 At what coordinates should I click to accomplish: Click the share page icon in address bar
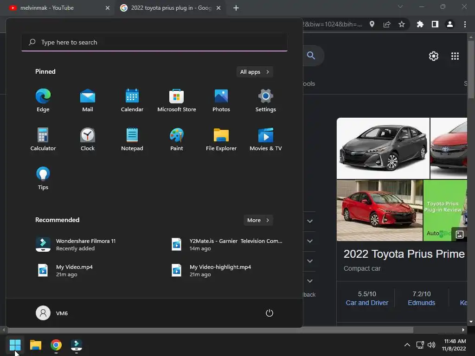[x=387, y=24]
